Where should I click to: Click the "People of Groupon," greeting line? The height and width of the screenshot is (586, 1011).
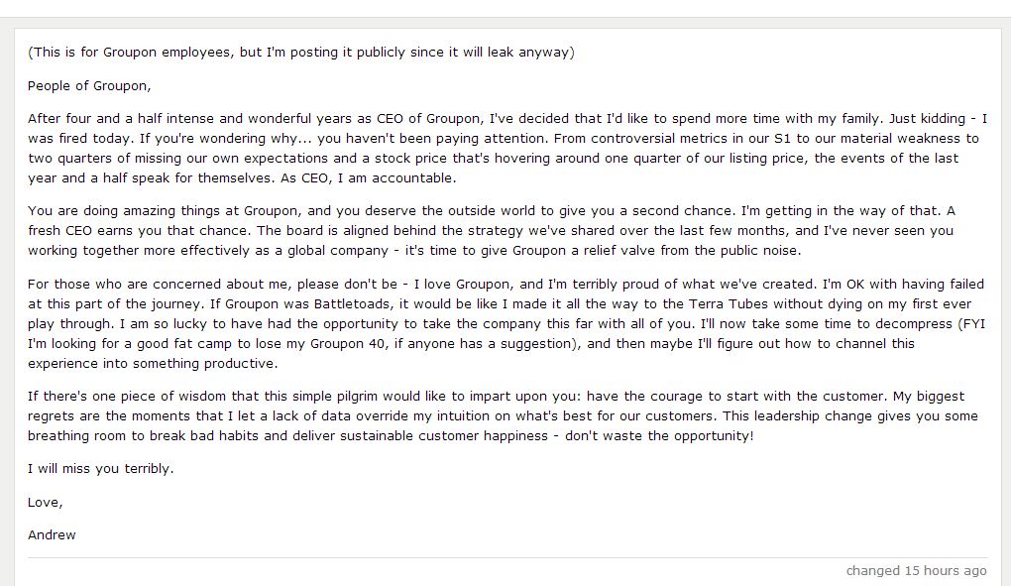[89, 85]
